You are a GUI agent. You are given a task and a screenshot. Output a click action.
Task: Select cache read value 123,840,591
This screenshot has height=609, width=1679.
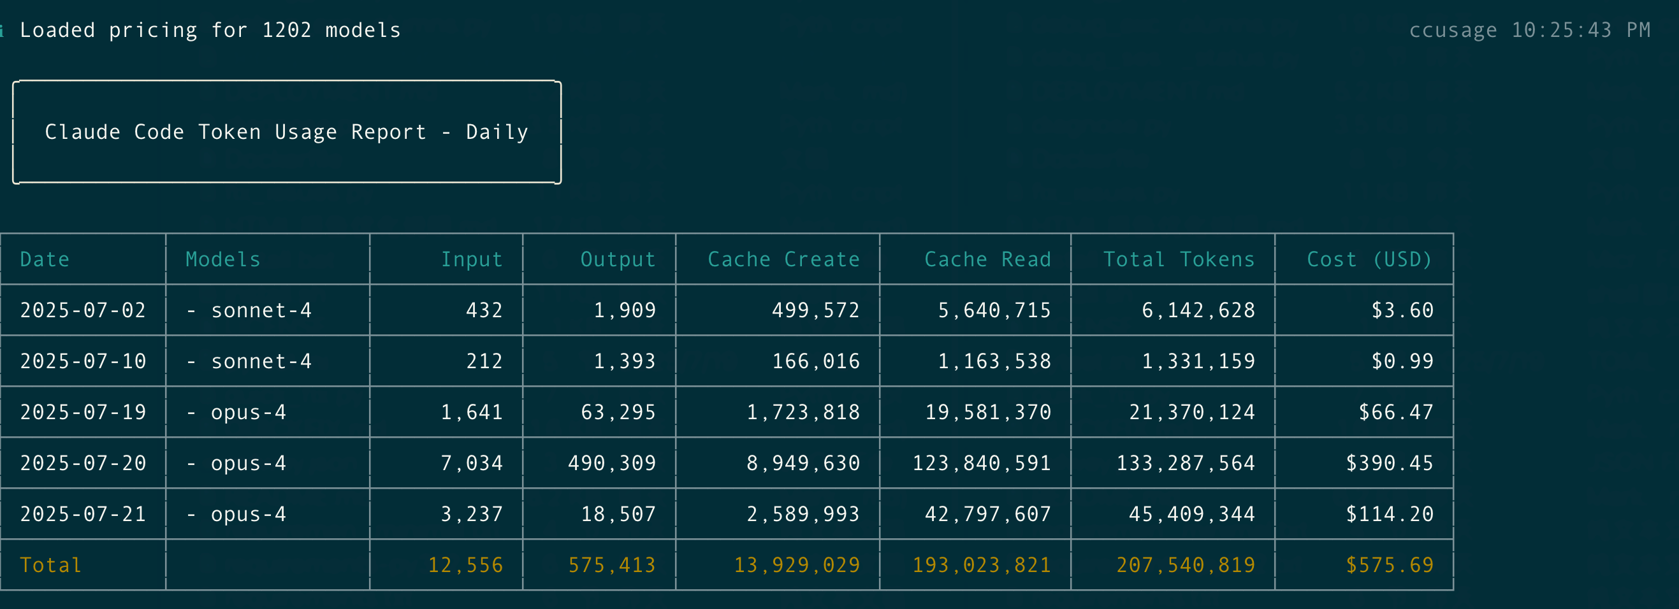[981, 463]
